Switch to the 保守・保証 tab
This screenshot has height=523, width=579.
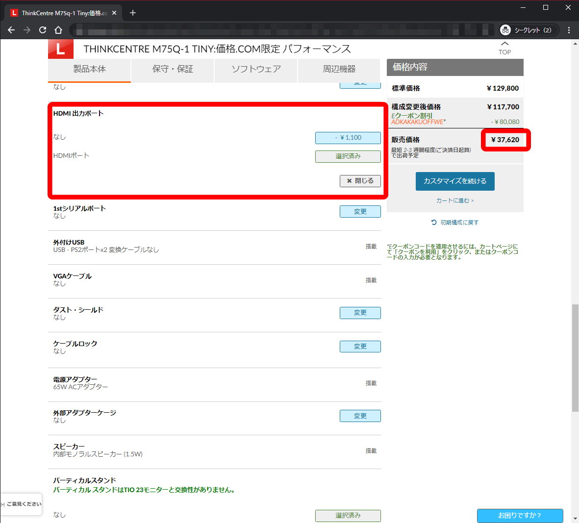pos(173,70)
